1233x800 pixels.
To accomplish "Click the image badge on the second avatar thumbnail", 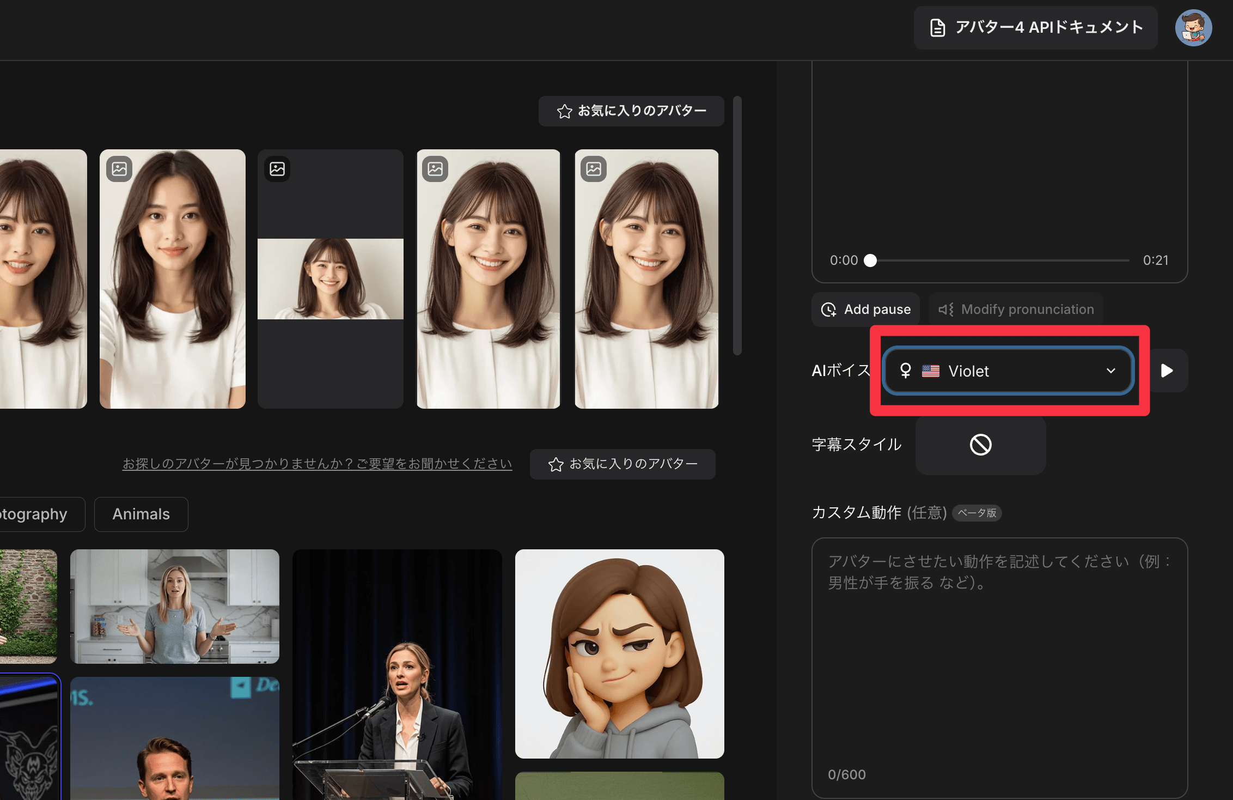I will (x=119, y=169).
